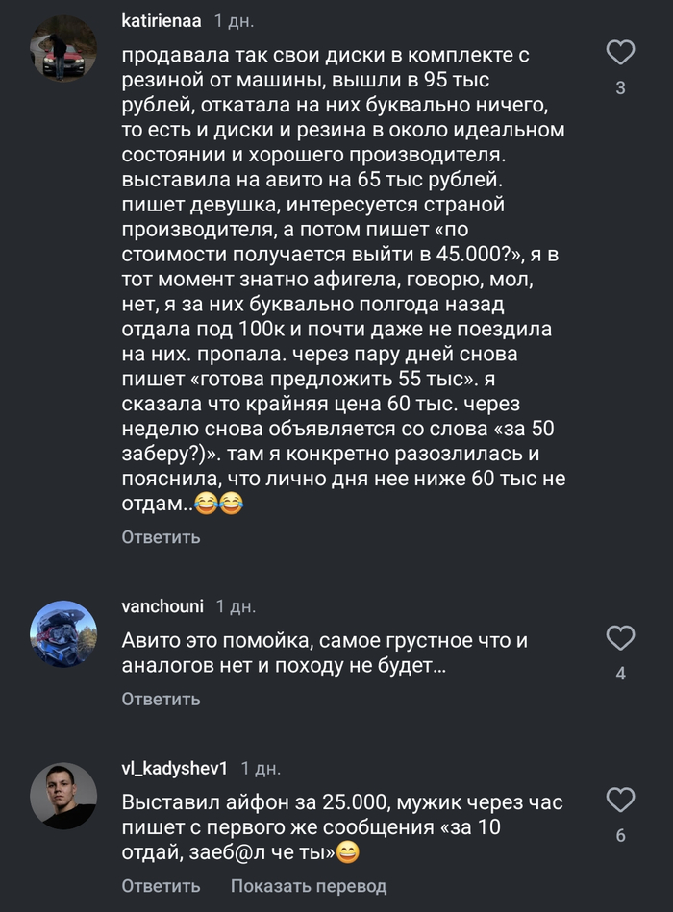View the 3 likes on katirienaa's comment

click(x=621, y=88)
